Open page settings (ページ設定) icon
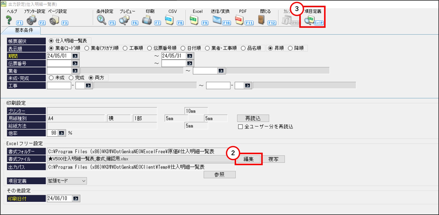This screenshot has width=439, height=215. click(x=54, y=20)
